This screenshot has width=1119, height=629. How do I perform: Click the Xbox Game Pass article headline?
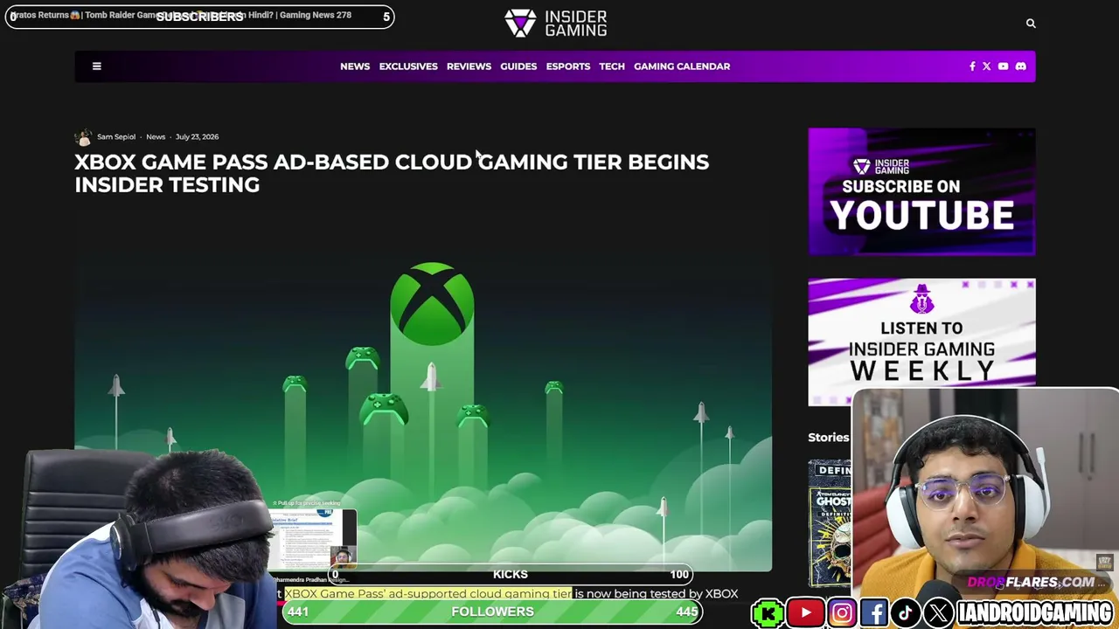pos(392,173)
